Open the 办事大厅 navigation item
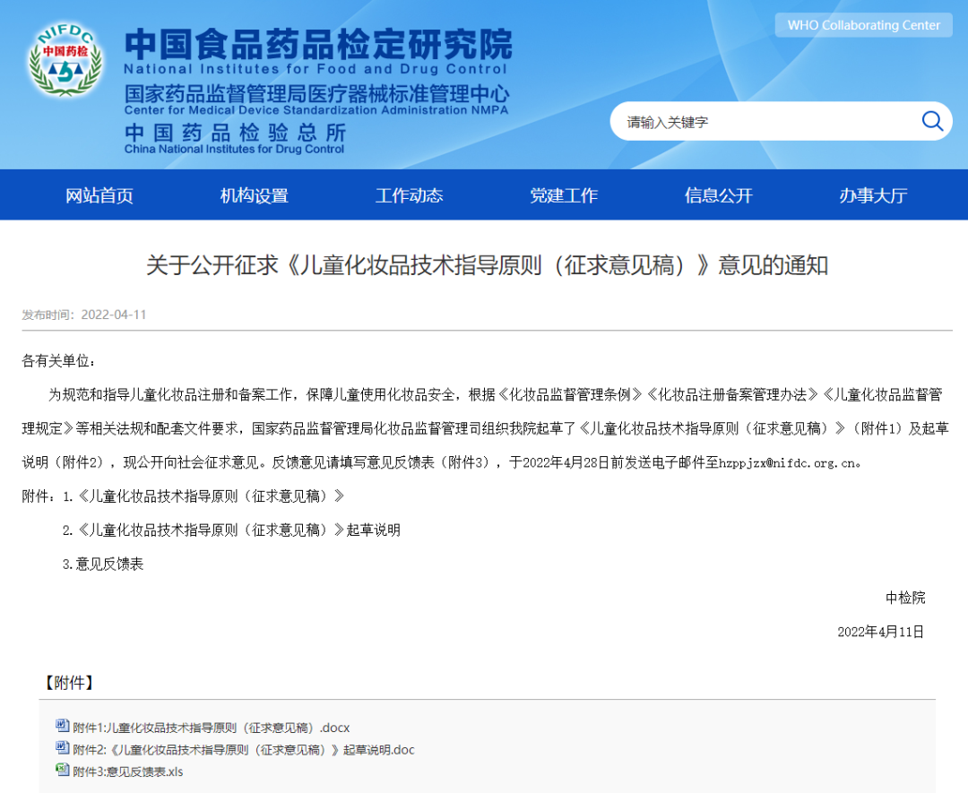The height and width of the screenshot is (793, 968). (x=873, y=195)
